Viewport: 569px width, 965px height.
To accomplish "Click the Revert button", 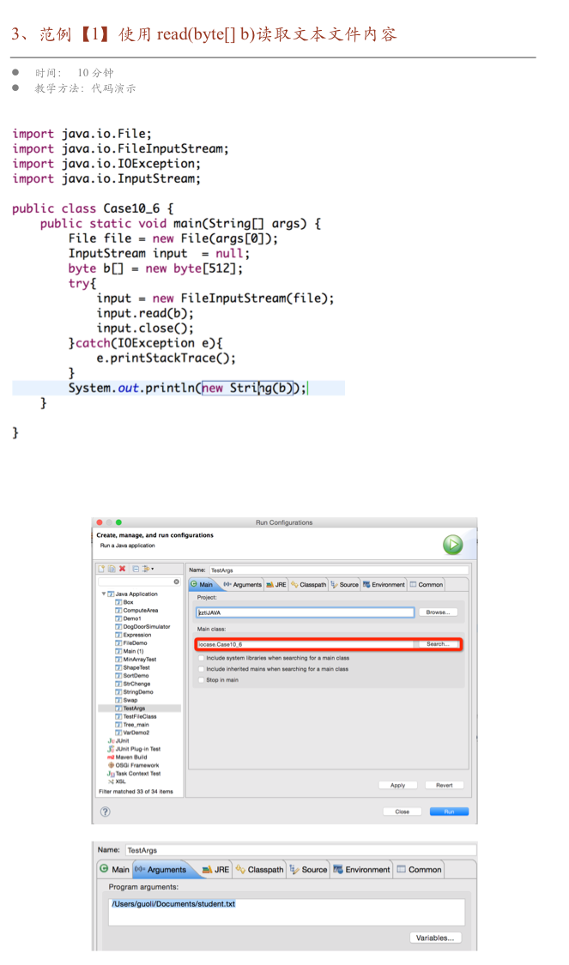I will click(x=444, y=785).
